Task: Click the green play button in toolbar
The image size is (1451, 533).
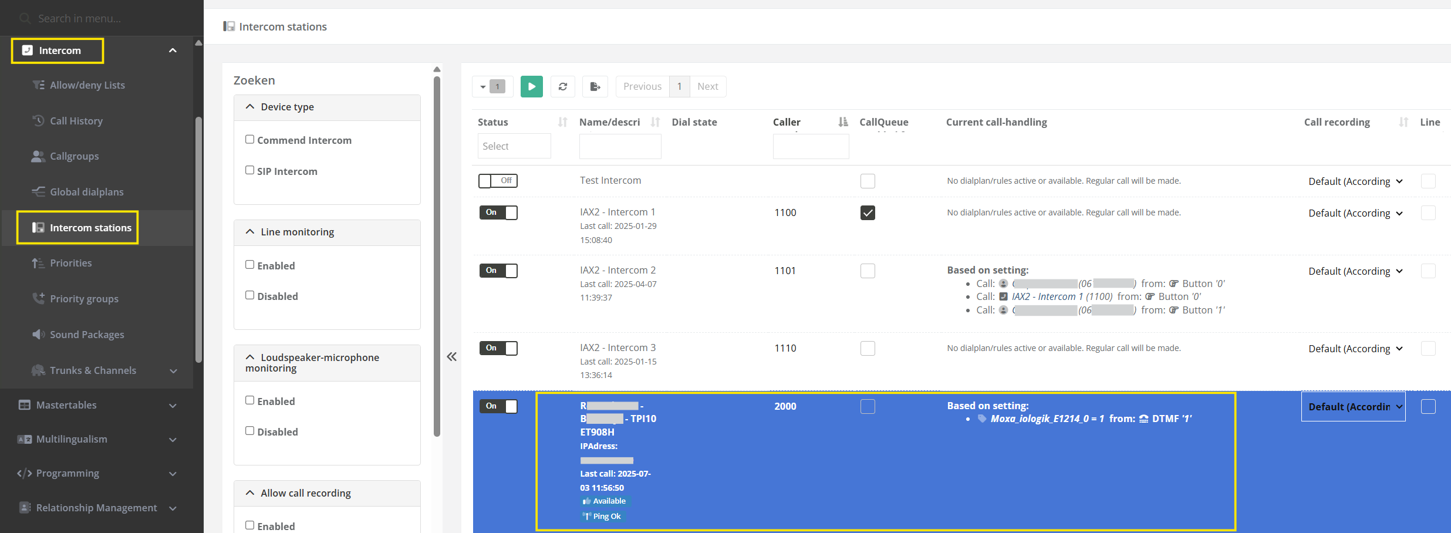Action: pyautogui.click(x=531, y=87)
